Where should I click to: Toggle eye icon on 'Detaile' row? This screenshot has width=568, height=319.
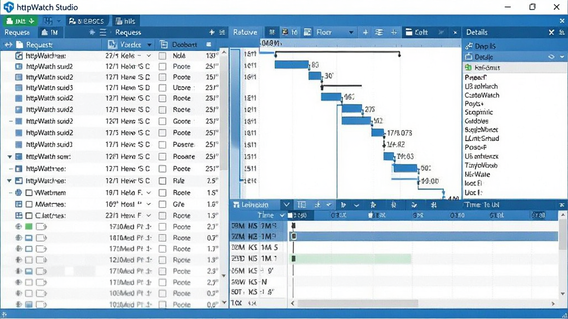tap(551, 57)
